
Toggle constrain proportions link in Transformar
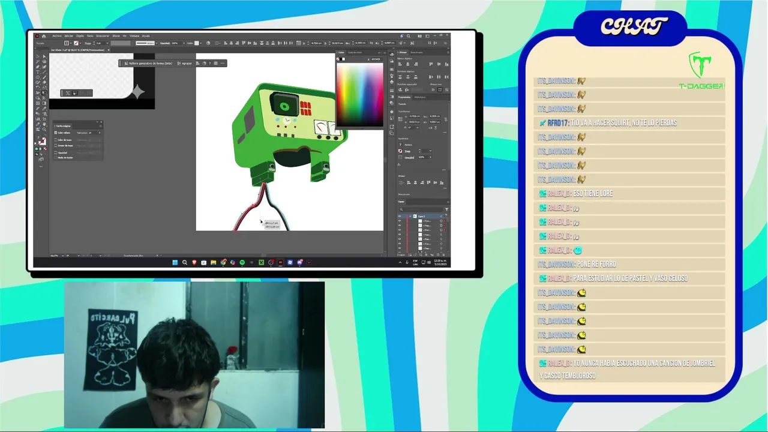(446, 119)
